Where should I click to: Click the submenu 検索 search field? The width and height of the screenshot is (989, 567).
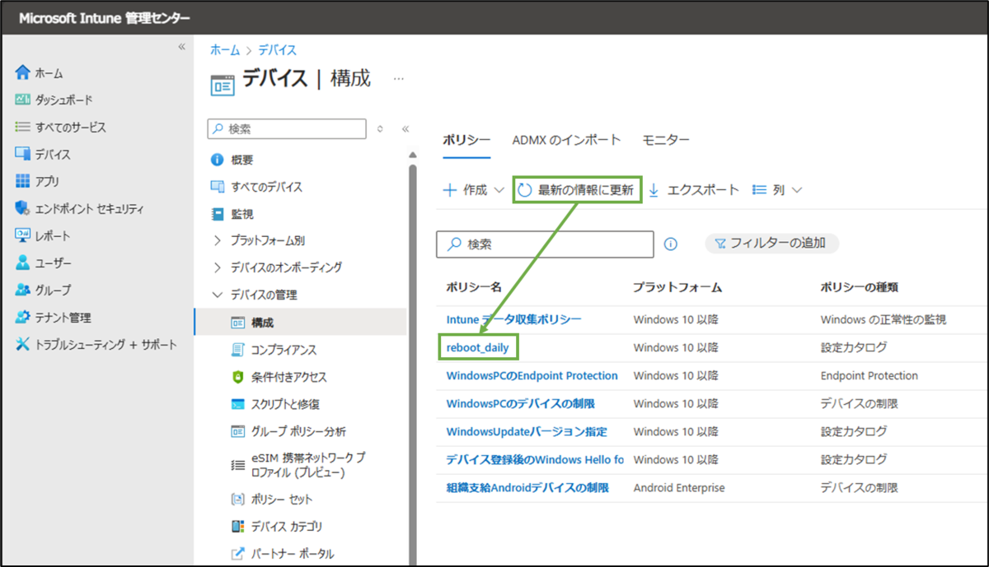pyautogui.click(x=287, y=128)
